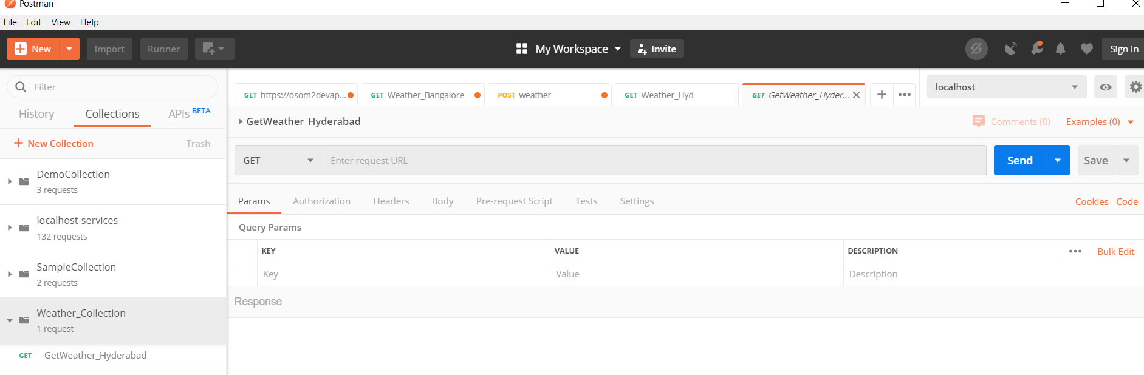The width and height of the screenshot is (1144, 375).
Task: Switch to the Headers tab
Action: pyautogui.click(x=391, y=201)
